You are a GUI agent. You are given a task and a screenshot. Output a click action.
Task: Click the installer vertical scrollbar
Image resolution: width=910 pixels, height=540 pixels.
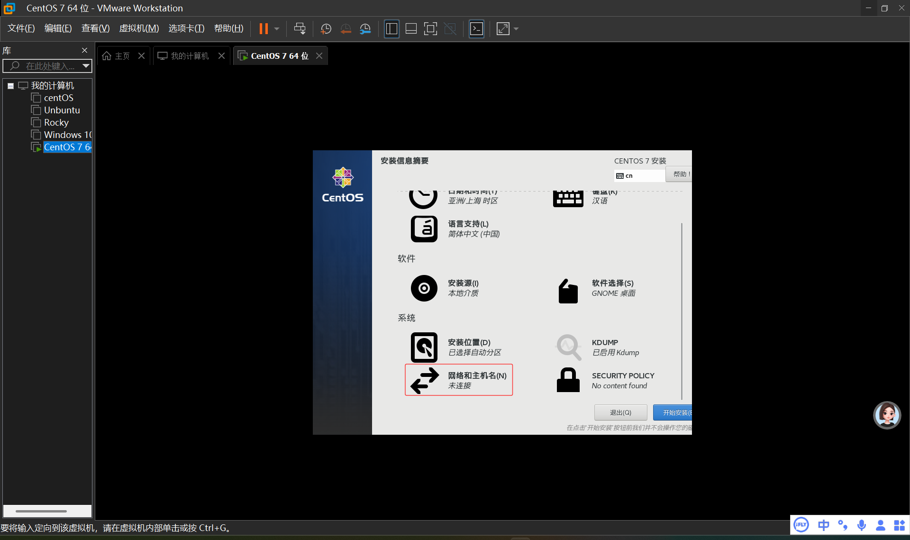[x=682, y=311]
